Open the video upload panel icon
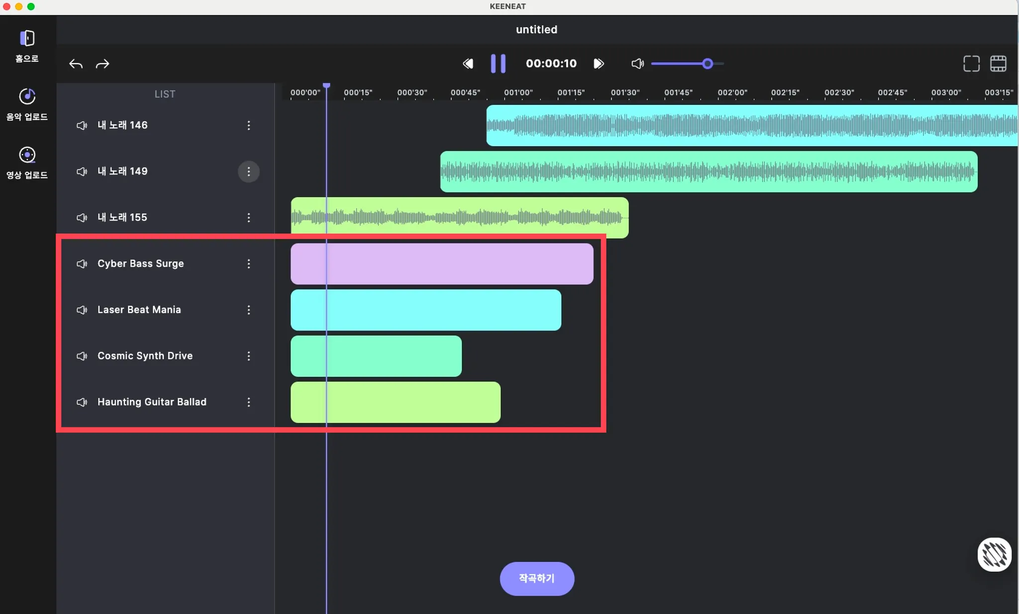Viewport: 1019px width, 614px height. (27, 155)
